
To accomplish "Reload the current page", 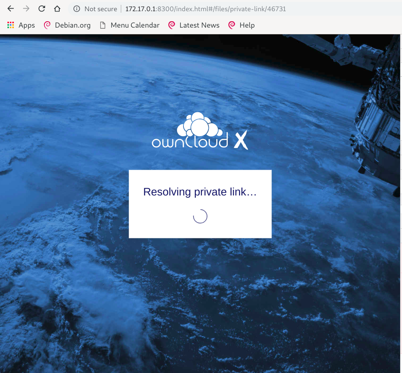I will [41, 8].
